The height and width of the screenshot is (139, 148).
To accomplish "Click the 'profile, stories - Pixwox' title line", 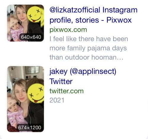I will coord(91,20).
